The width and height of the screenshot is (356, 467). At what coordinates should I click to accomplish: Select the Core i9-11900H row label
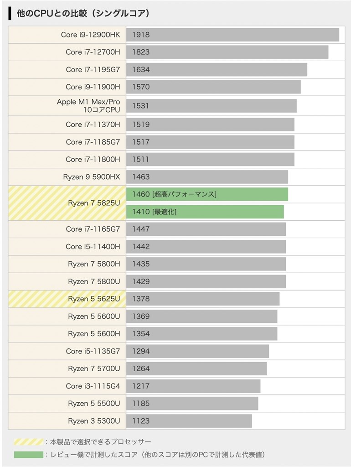point(93,87)
